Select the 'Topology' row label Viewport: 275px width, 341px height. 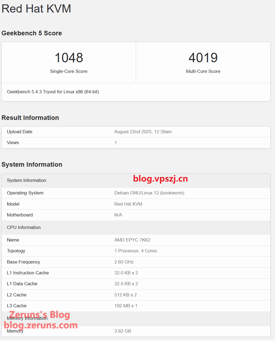[16, 251]
